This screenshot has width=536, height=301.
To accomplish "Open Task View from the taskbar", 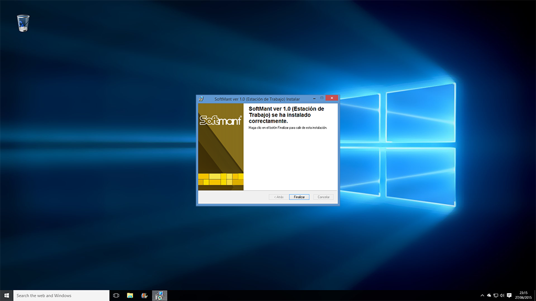I will [x=116, y=295].
